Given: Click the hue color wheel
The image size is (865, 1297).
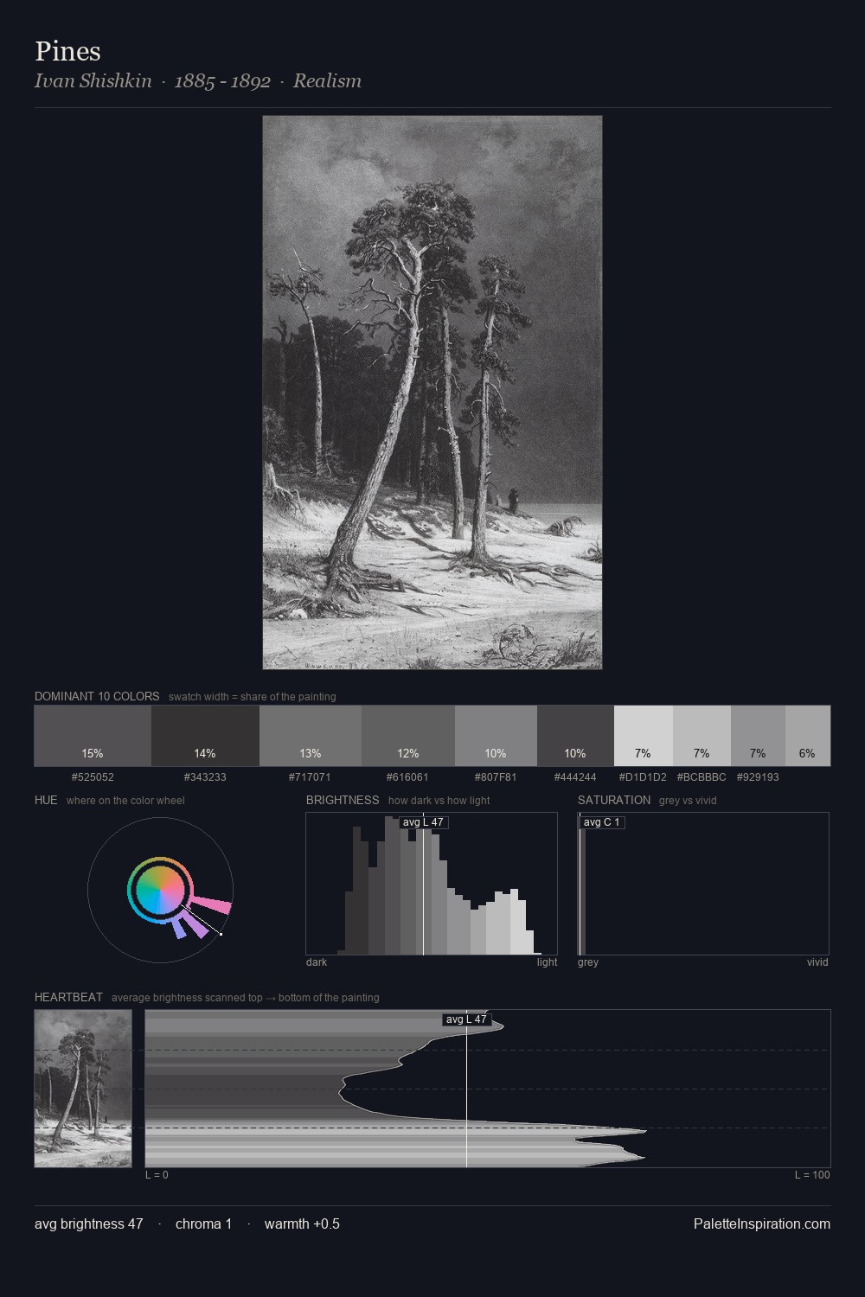Looking at the screenshot, I should 160,890.
